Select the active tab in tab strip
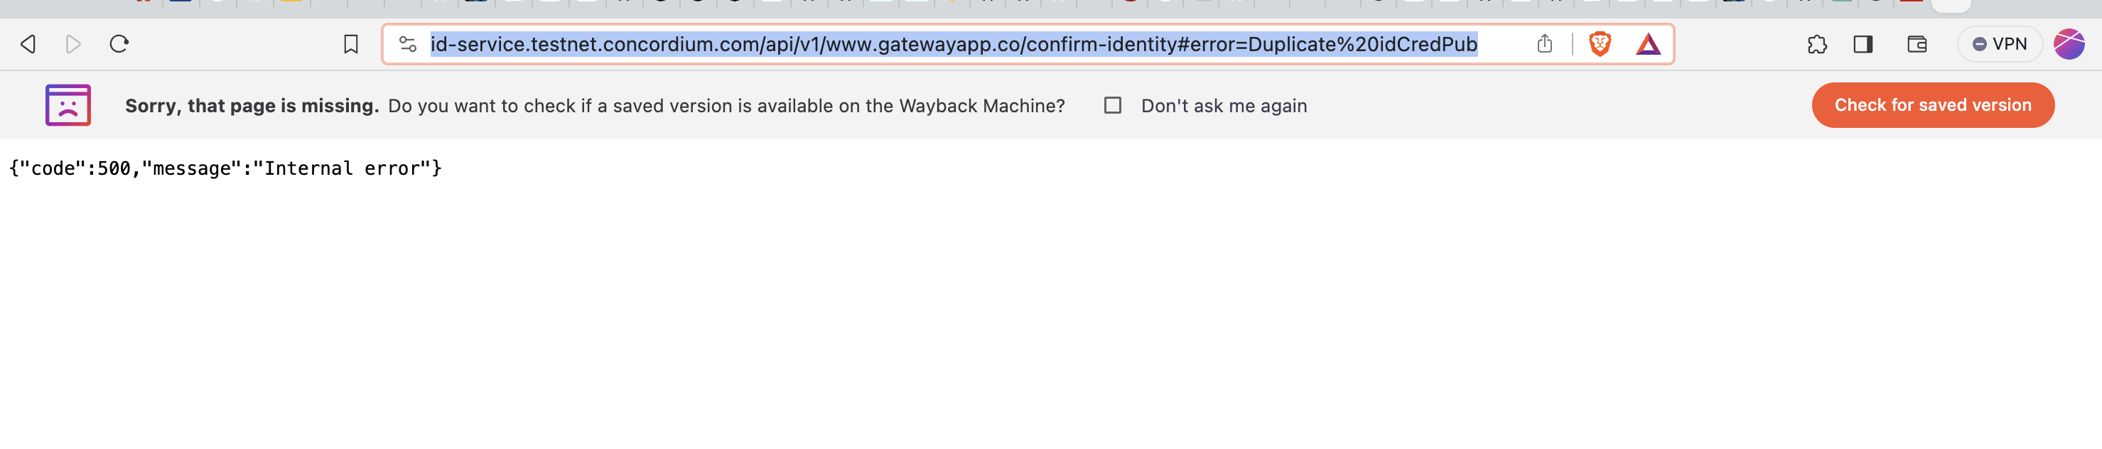 click(1950, 5)
